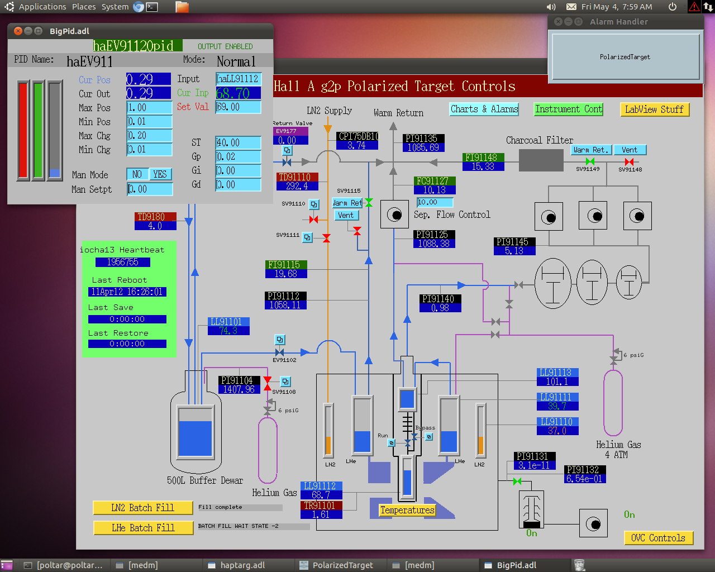This screenshot has height=572, width=715.
Task: Open the Applications menu
Action: (x=42, y=7)
